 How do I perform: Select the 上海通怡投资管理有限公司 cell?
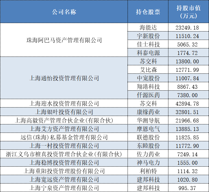coord(64,78)
